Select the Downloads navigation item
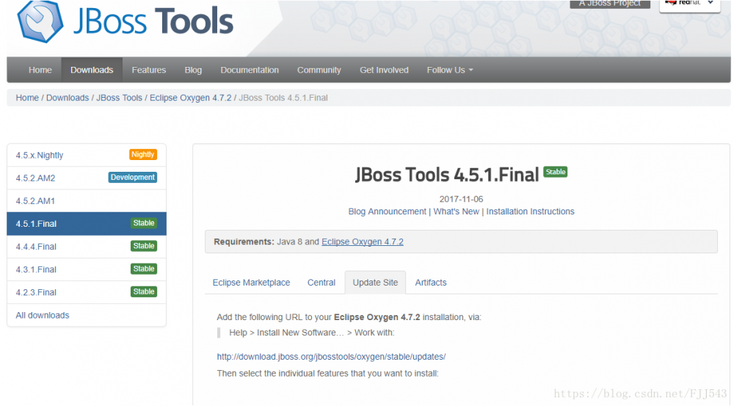 point(92,70)
